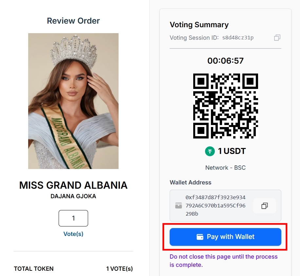Screen dimensions: 300x276
Task: Open the contestant photo of Dajana Gjoka
Action: [x=73, y=101]
